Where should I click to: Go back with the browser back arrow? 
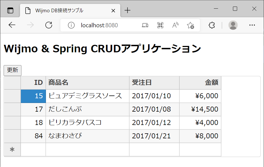[12, 25]
